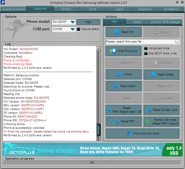Click the green Factory Services wrench icon
Screen dimensions: 185x169
pyautogui.click(x=148, y=122)
